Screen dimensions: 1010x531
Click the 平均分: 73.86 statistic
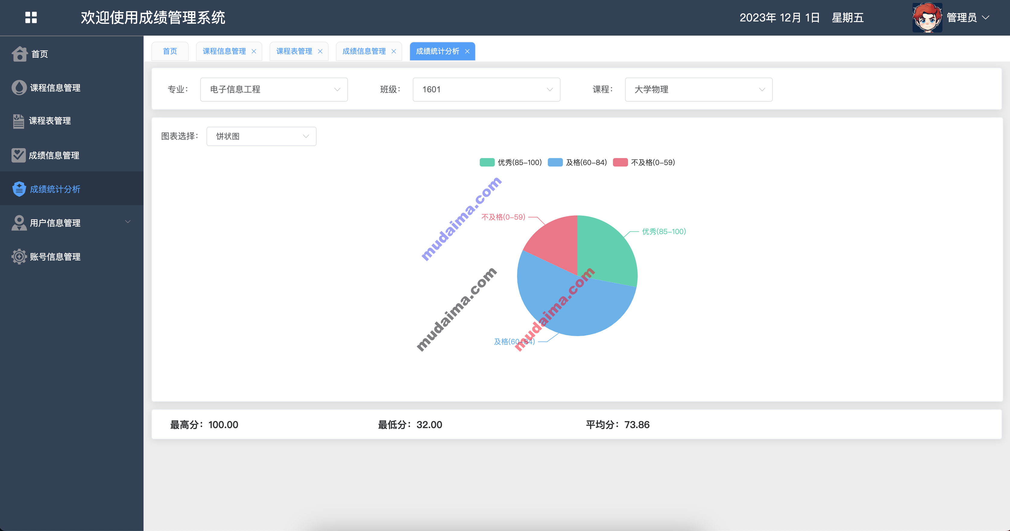pos(617,424)
